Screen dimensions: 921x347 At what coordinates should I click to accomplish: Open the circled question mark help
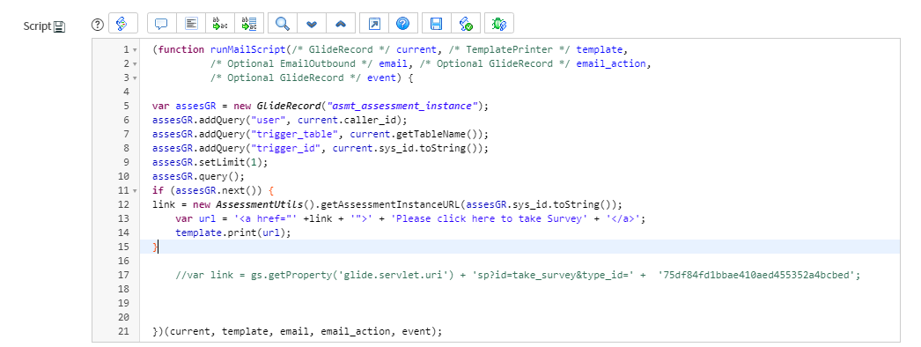pyautogui.click(x=98, y=24)
